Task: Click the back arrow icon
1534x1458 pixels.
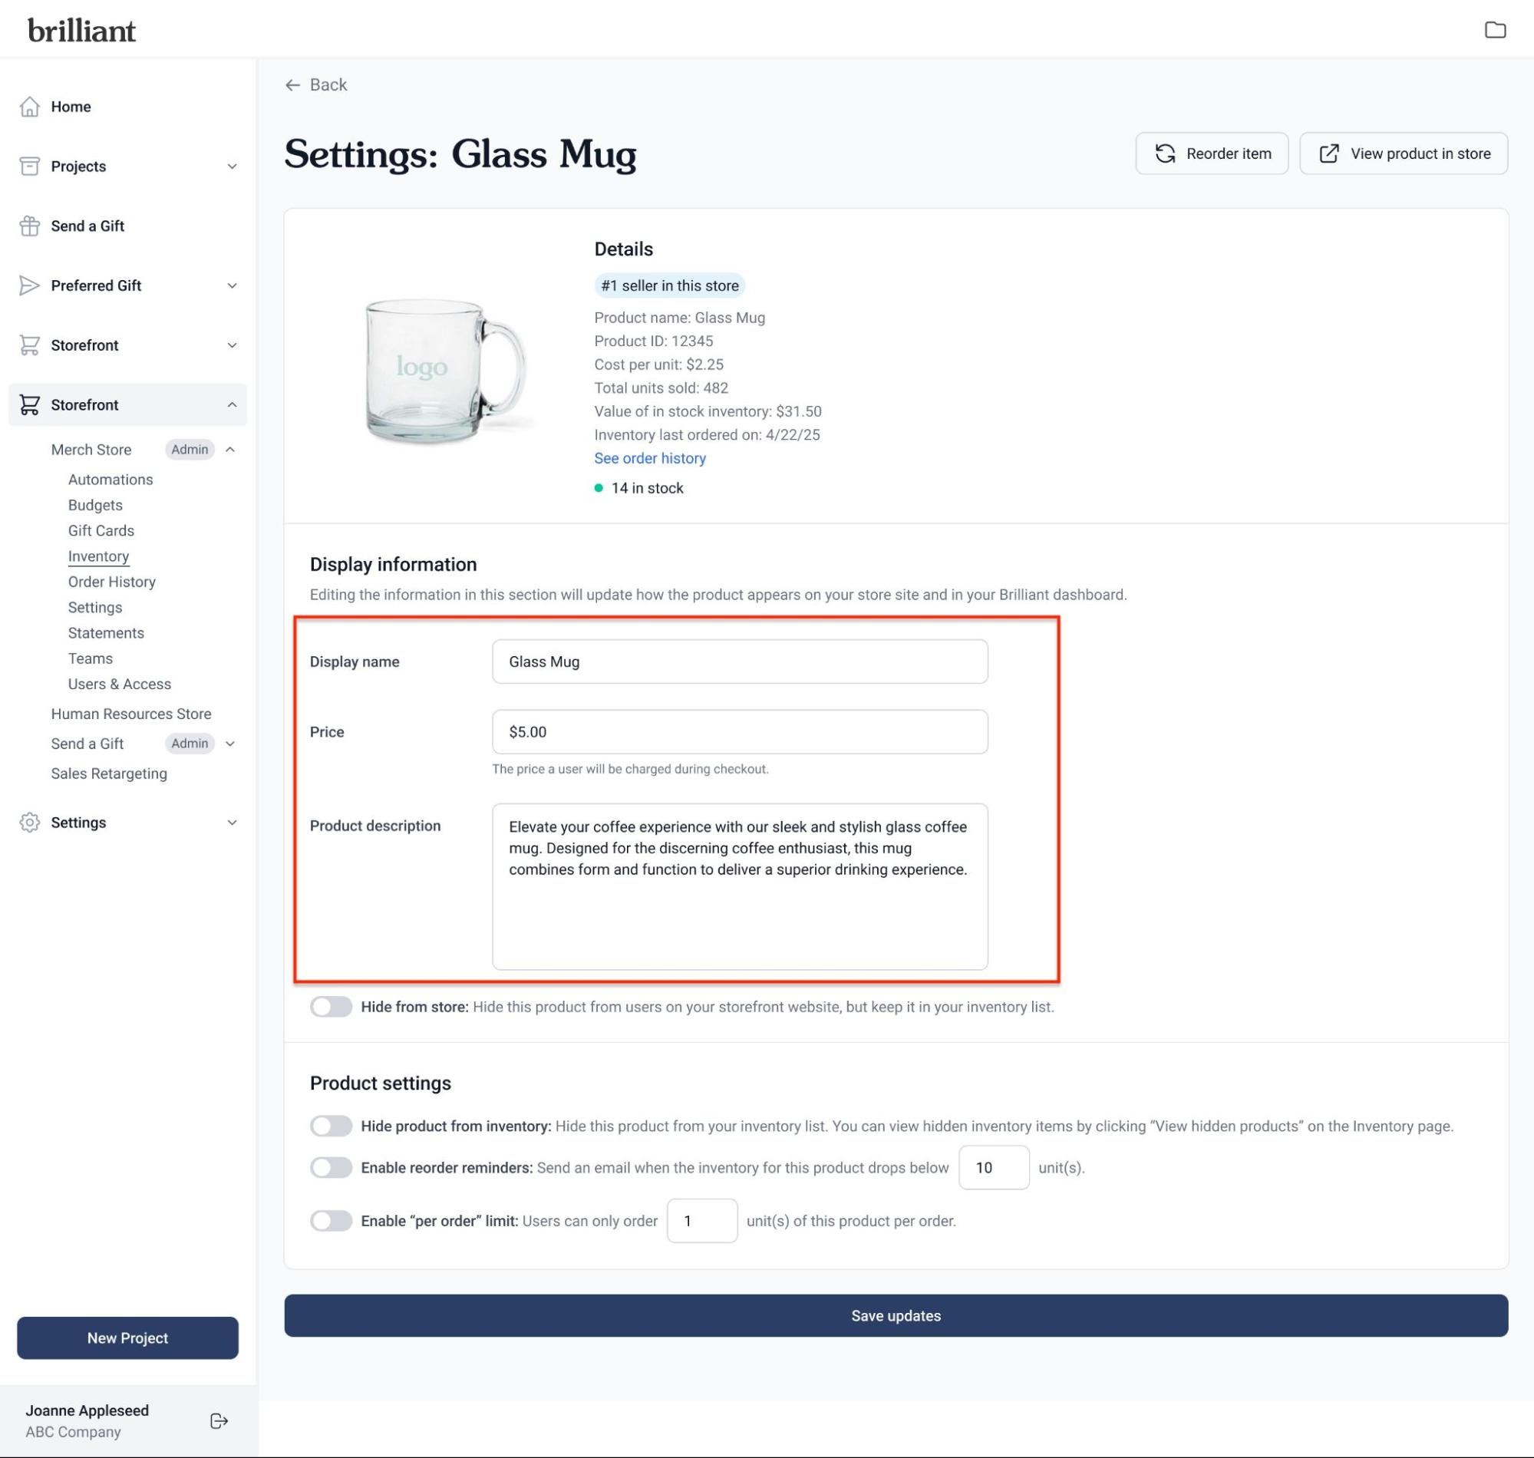Action: click(292, 84)
